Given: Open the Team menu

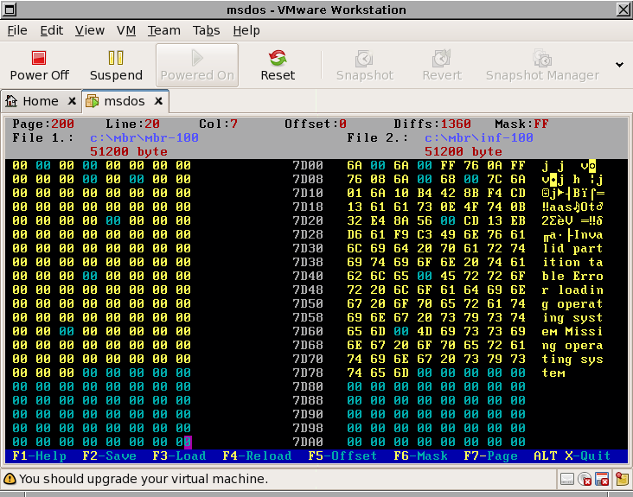Looking at the screenshot, I should [164, 30].
